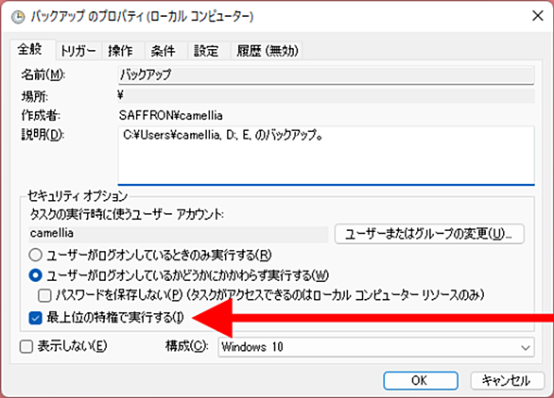Click the 作成者 value SAFFRON¥camellia
The width and height of the screenshot is (554, 398).
(171, 116)
